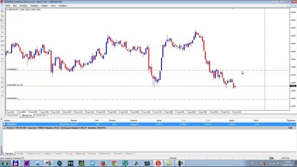Viewport: 297px width, 167px height.
Task: Open the Активы terminal tab
Action: 20,154
